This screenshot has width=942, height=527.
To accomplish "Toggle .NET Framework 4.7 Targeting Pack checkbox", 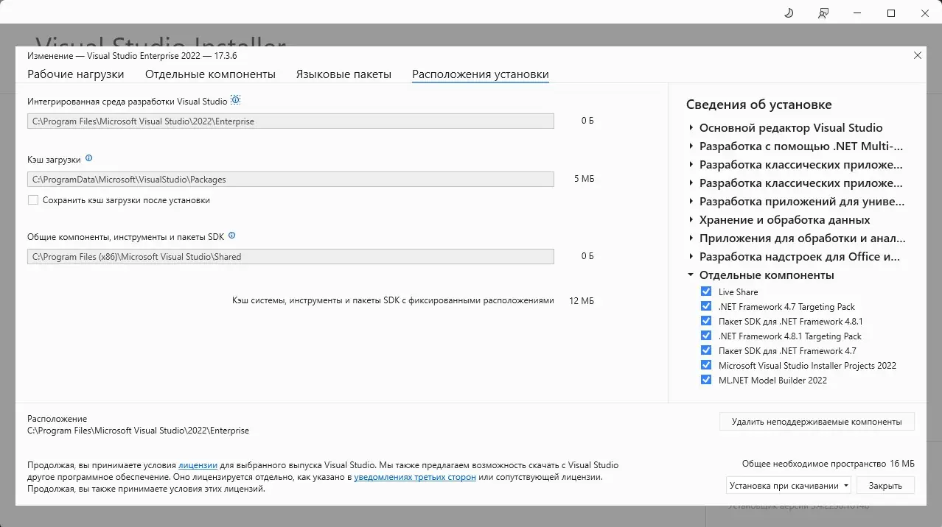I will (707, 307).
